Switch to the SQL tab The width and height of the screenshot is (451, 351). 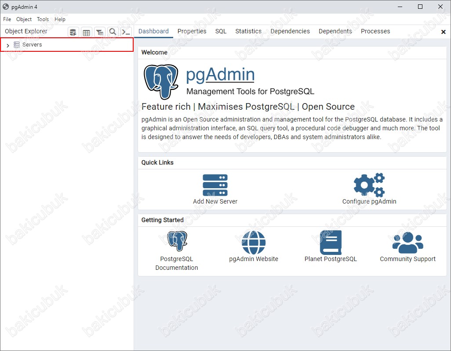[x=221, y=31]
